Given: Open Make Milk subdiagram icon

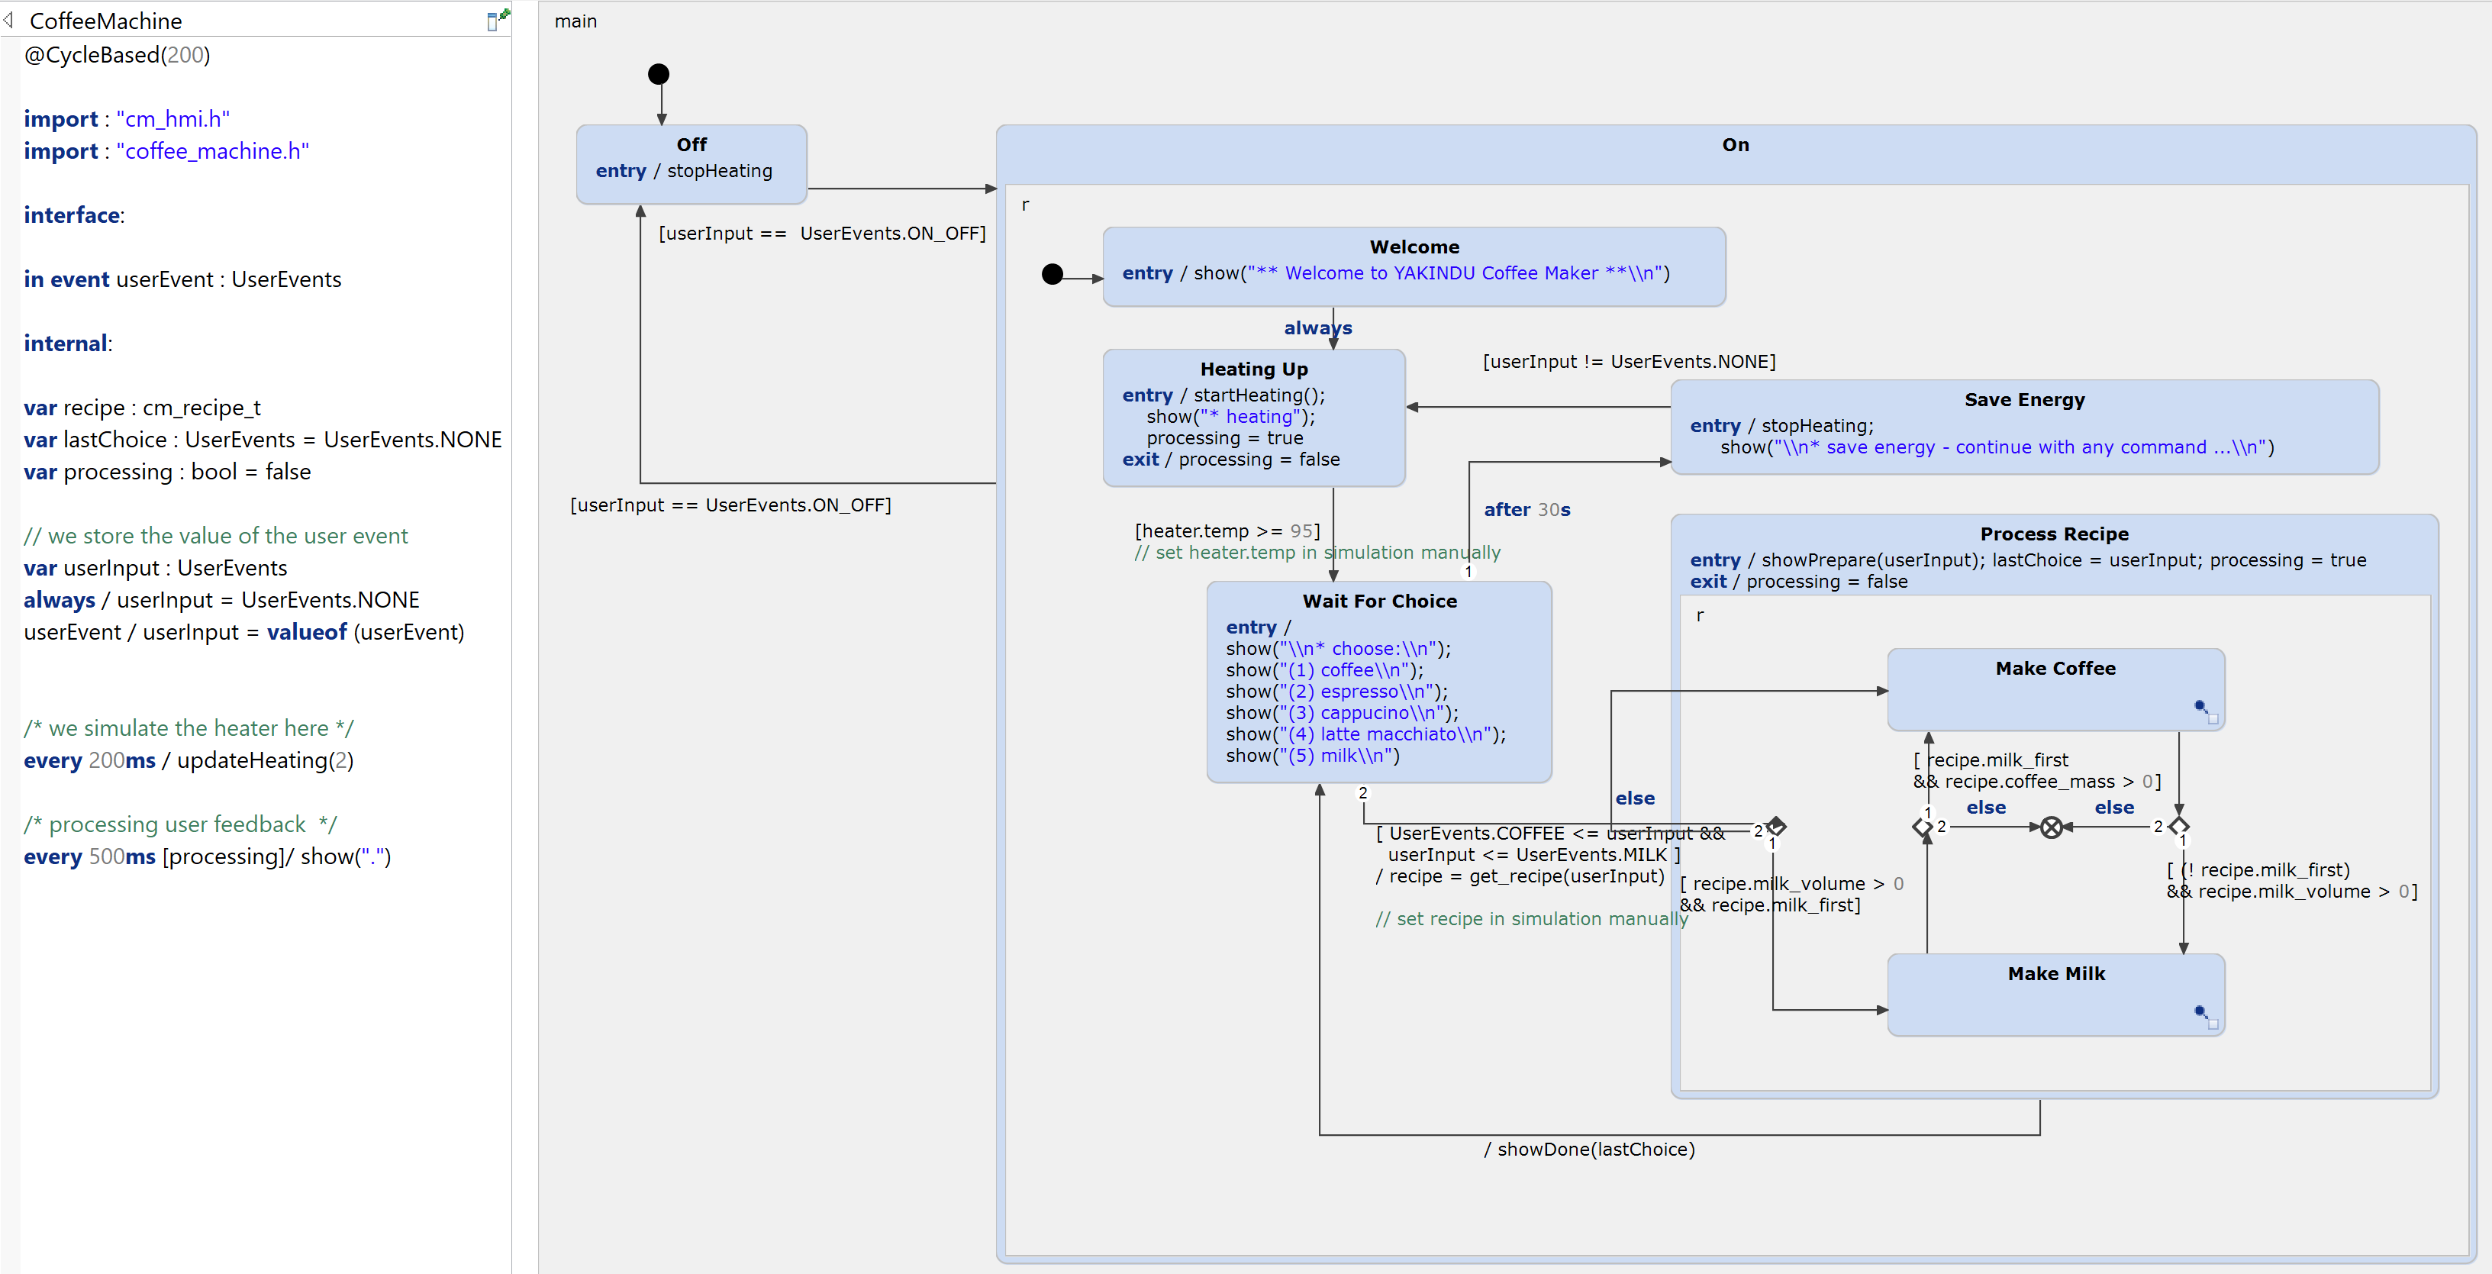Looking at the screenshot, I should pyautogui.click(x=2205, y=1016).
